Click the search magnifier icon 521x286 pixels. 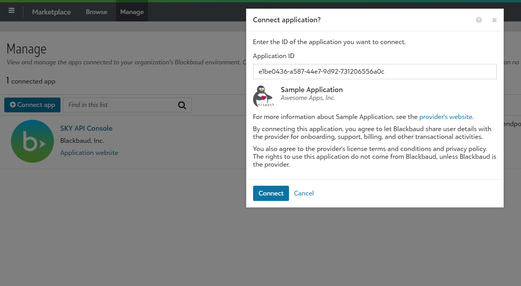182,105
